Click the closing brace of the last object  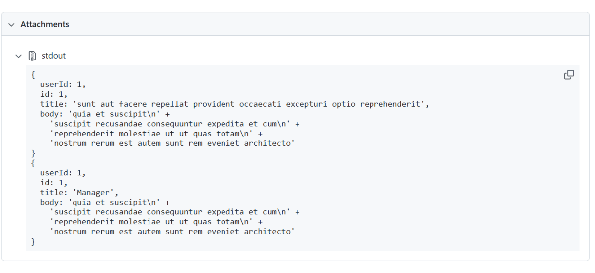(33, 241)
